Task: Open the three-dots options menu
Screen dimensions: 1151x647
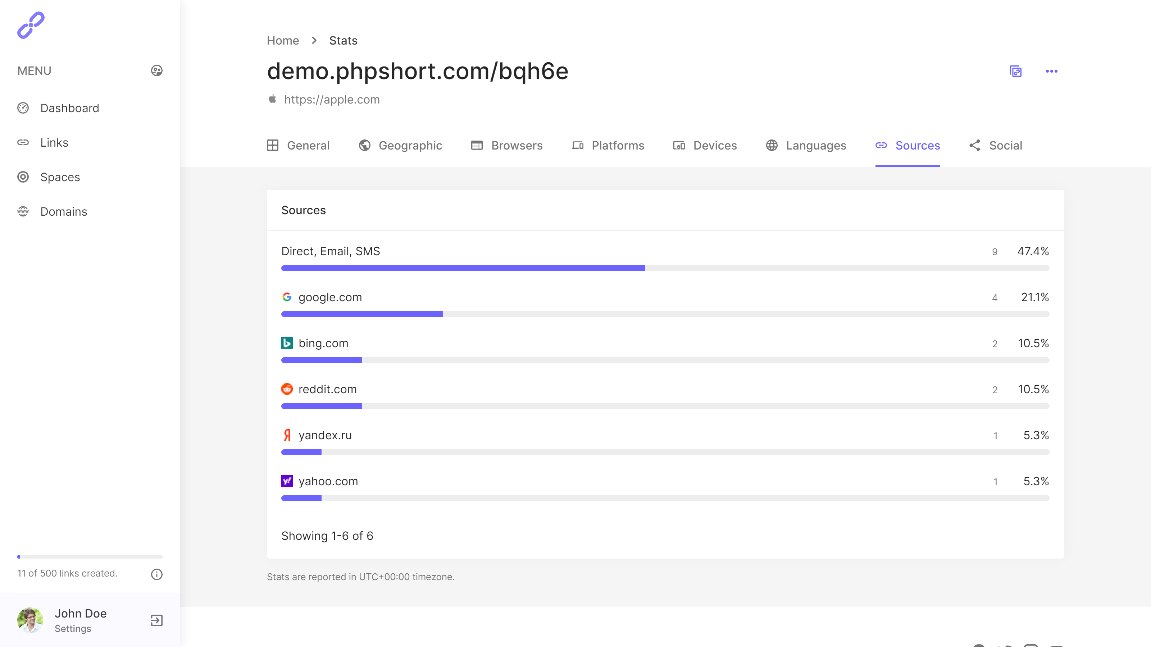Action: 1051,72
